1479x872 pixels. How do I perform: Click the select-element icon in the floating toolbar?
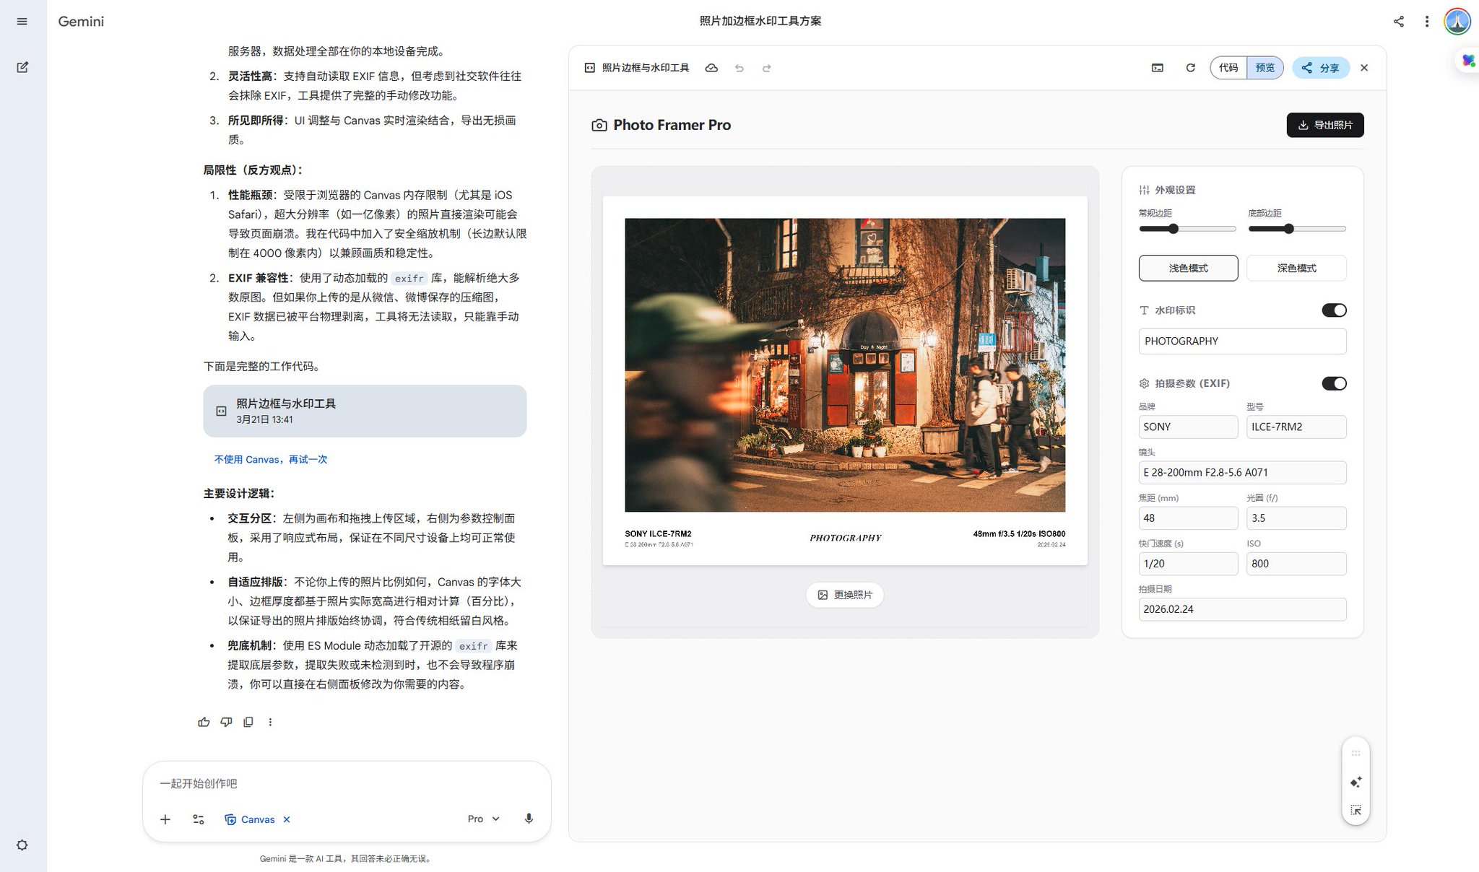[1356, 811]
